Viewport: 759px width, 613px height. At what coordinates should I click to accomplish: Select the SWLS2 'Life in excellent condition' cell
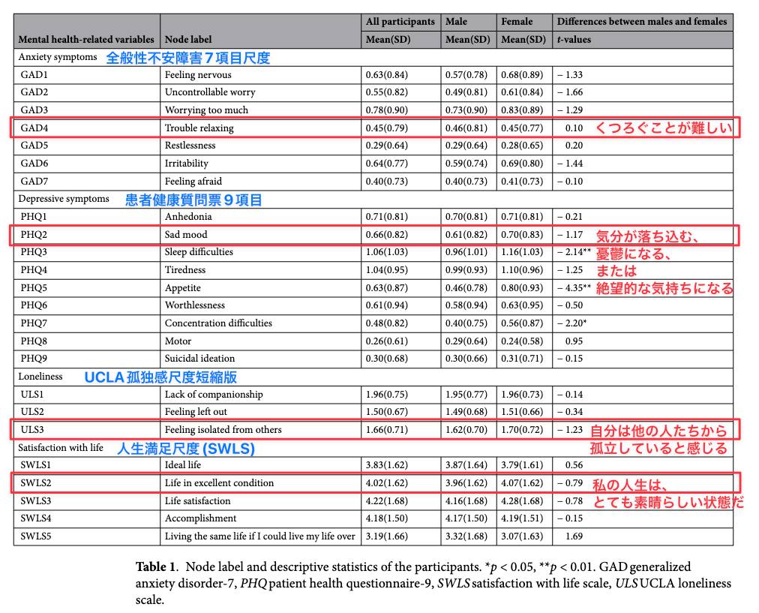click(x=219, y=482)
